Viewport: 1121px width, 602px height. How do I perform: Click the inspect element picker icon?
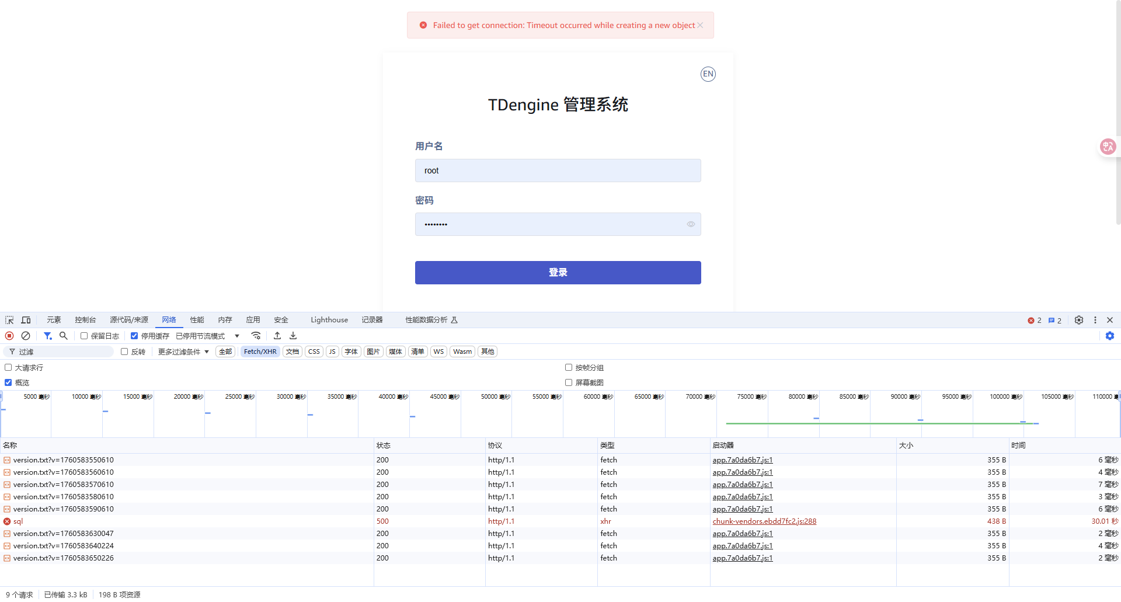coord(9,320)
